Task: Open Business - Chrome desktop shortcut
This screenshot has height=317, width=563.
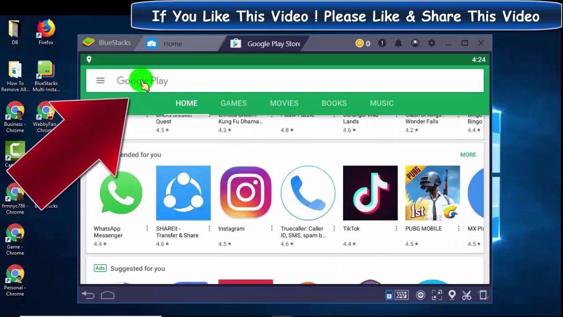Action: point(15,118)
